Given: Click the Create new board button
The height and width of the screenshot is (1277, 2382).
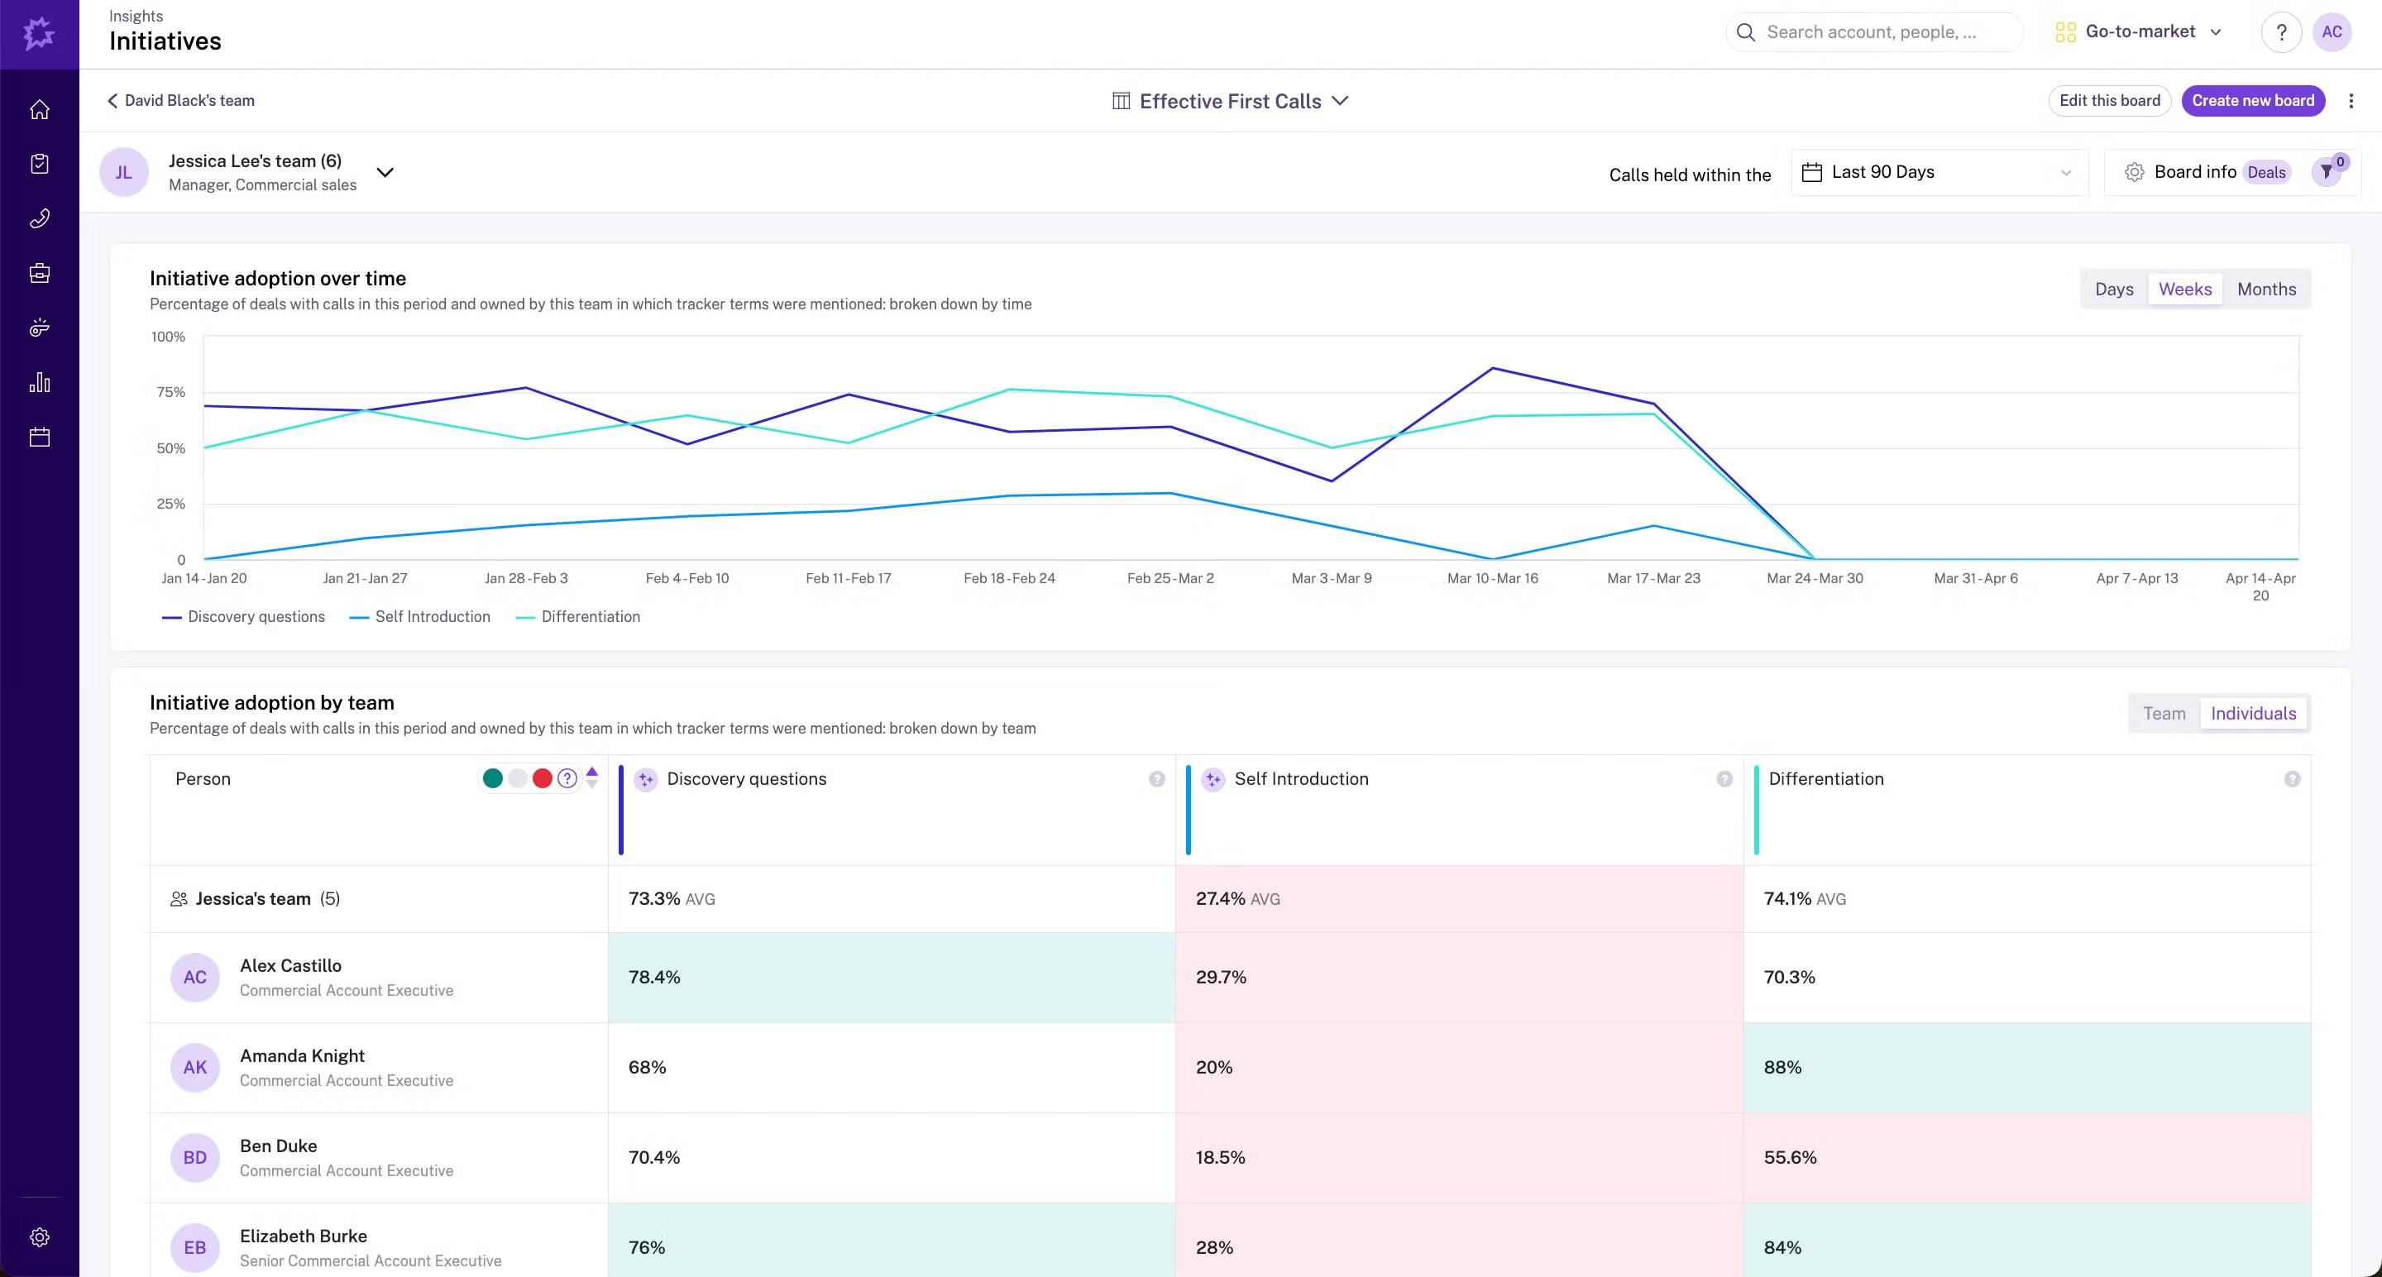Looking at the screenshot, I should [x=2252, y=101].
